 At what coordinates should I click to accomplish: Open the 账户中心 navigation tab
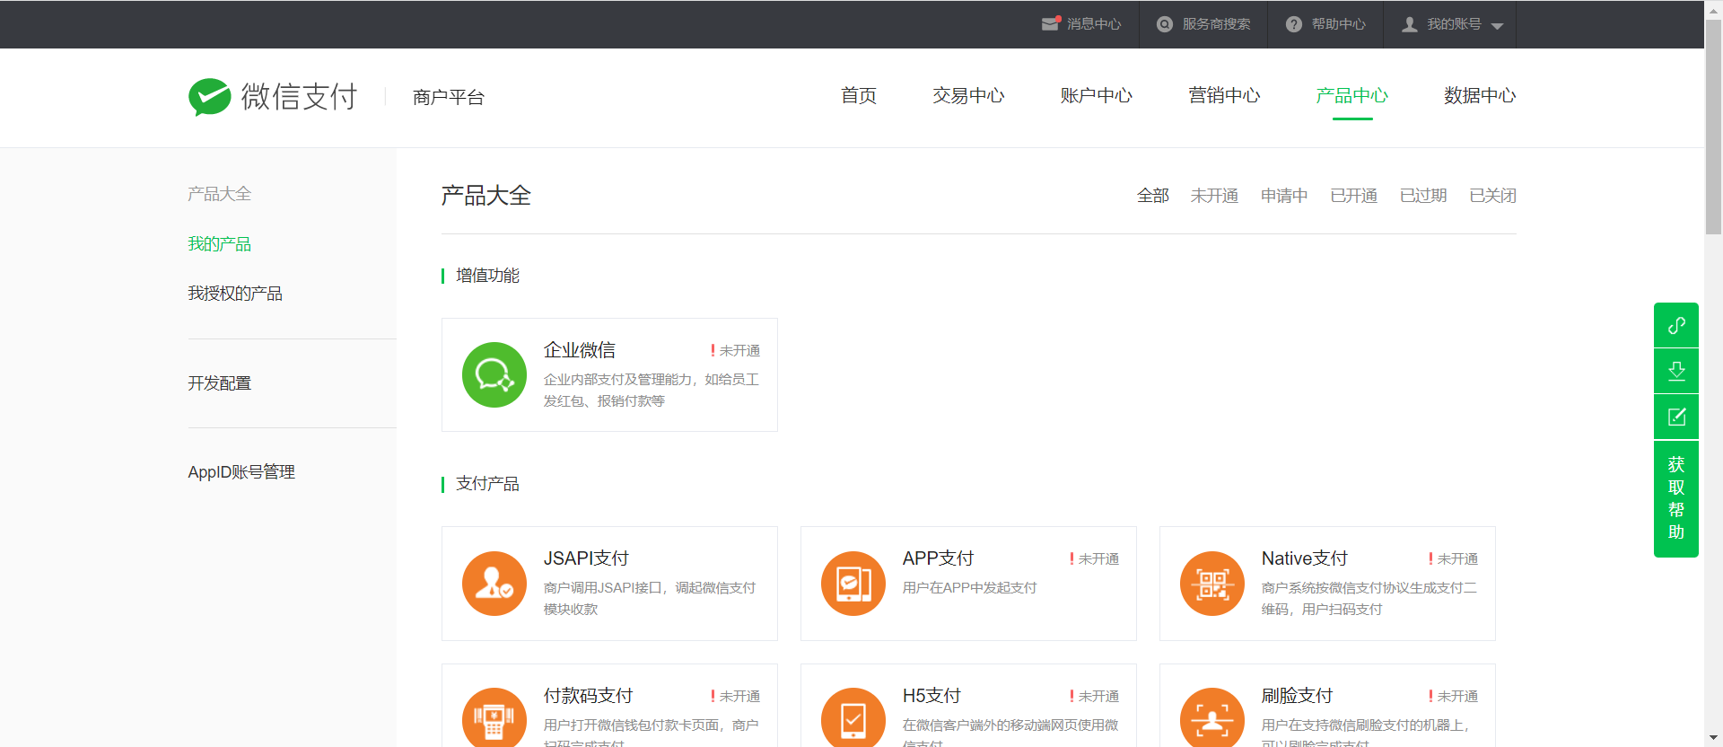tap(1097, 95)
